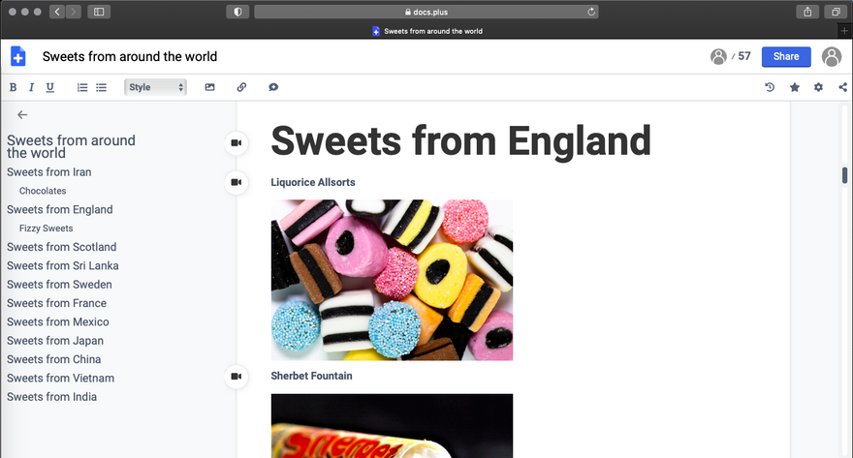Go forward in Safari history

click(x=74, y=12)
